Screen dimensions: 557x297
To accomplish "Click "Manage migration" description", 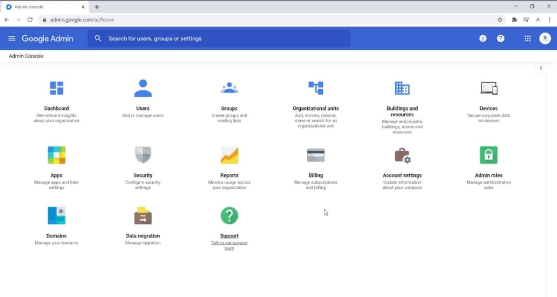I will point(143,243).
